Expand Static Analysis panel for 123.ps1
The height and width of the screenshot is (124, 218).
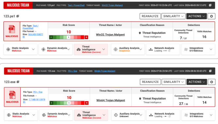33,49
